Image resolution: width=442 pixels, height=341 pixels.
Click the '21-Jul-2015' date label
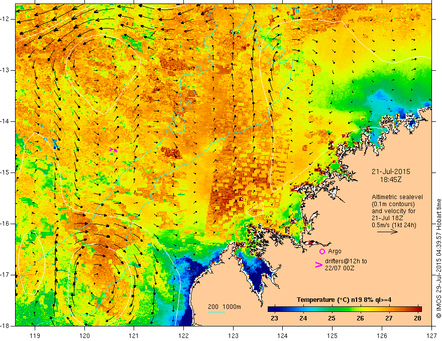[x=391, y=172]
